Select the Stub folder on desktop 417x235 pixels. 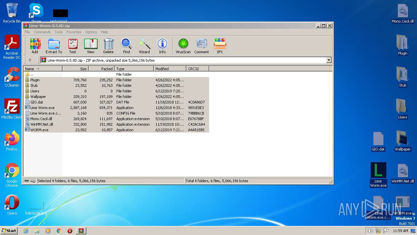click(x=403, y=77)
